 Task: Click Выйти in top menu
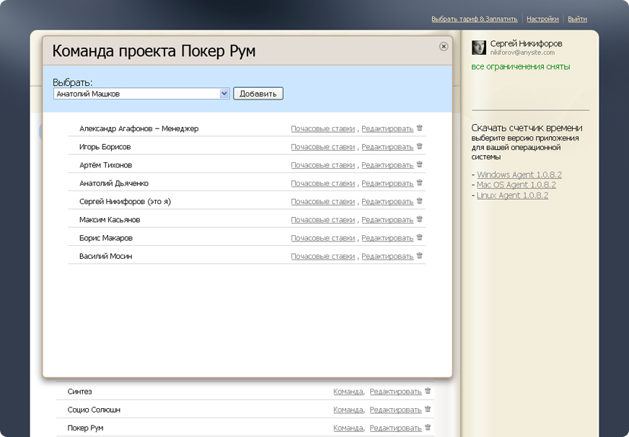point(577,19)
